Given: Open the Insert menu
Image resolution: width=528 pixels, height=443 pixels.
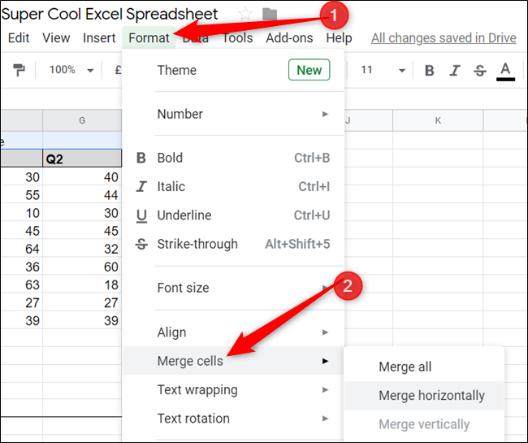Looking at the screenshot, I should pyautogui.click(x=99, y=37).
